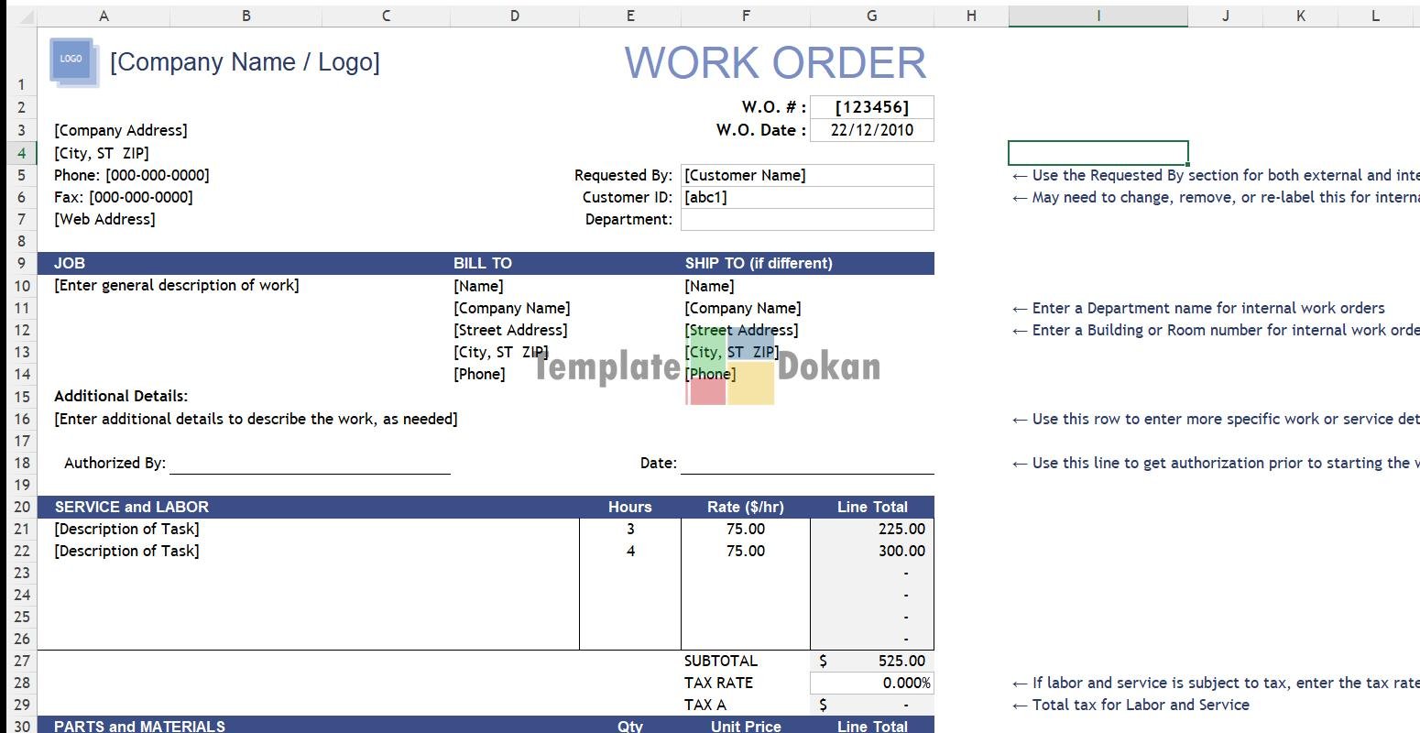Select the W.O. # field showing [123456]
The height and width of the screenshot is (733, 1420).
tap(871, 107)
